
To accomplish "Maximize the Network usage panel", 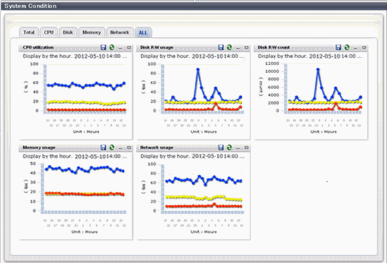I will [x=246, y=147].
